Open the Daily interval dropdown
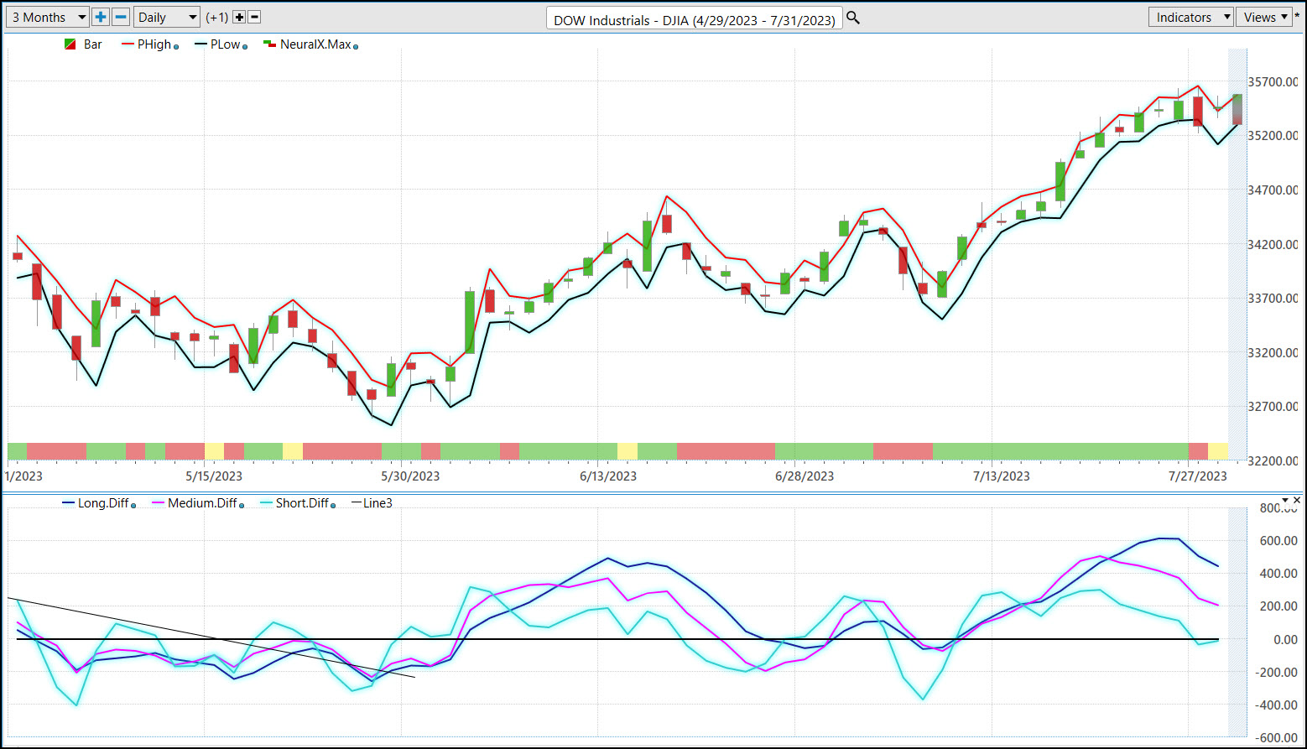This screenshot has height=749, width=1307. pos(167,17)
